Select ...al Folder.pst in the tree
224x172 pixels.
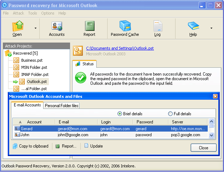pos(34,89)
